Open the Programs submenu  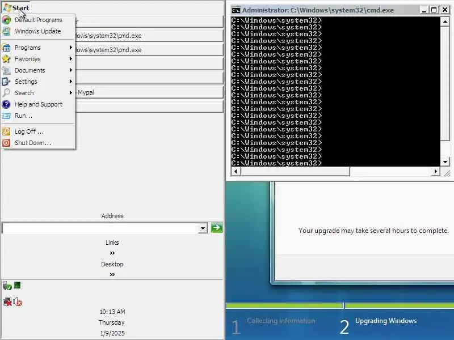[x=38, y=48]
